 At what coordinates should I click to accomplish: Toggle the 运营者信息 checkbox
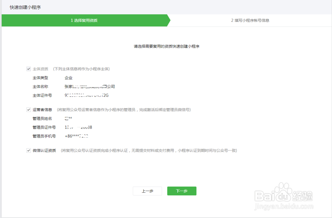coord(29,110)
